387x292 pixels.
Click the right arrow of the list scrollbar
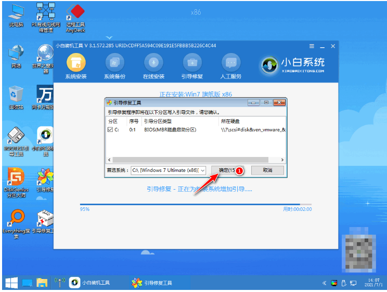tap(282, 160)
